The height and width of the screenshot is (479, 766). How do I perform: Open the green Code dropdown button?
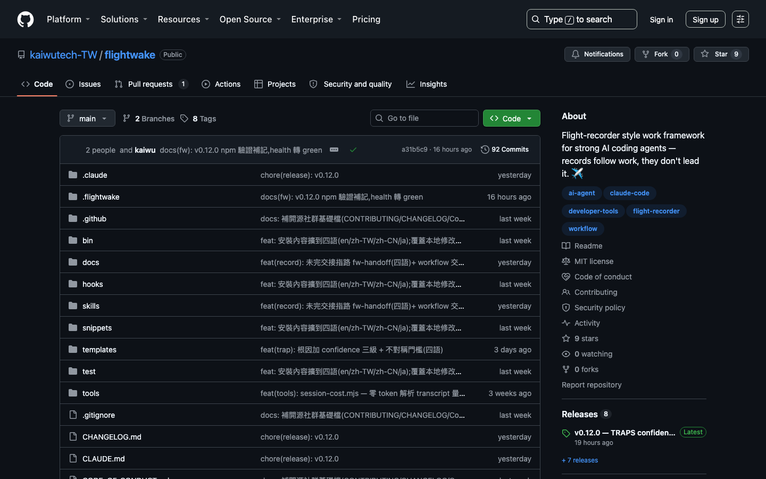click(x=512, y=118)
